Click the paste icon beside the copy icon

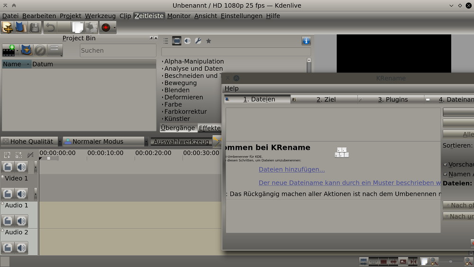[91, 28]
